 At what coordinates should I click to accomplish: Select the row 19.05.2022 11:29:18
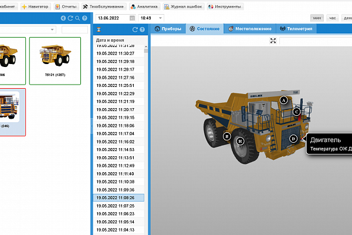click(119, 61)
